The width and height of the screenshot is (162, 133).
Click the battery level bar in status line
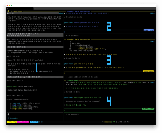(108, 122)
